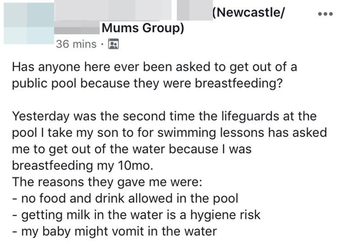Click the line "pool I take my son to"

pos(169,133)
